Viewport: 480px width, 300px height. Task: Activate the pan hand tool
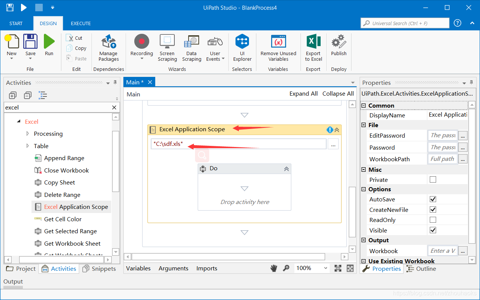[x=274, y=268]
